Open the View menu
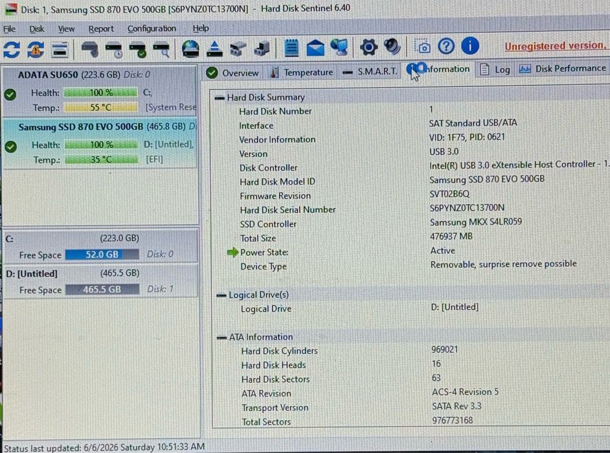This screenshot has height=453, width=610. point(66,29)
